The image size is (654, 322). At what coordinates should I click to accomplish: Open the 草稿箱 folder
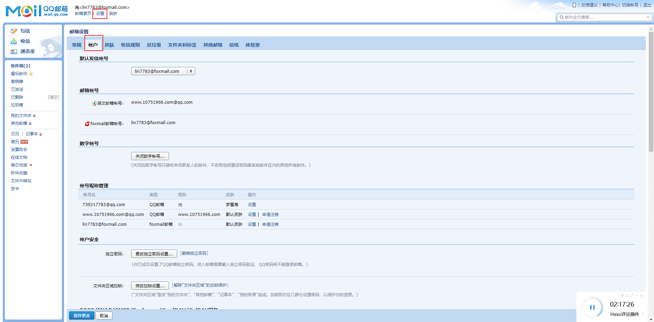(17, 82)
